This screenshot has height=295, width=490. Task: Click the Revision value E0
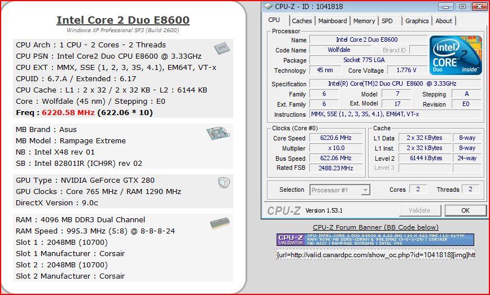466,104
